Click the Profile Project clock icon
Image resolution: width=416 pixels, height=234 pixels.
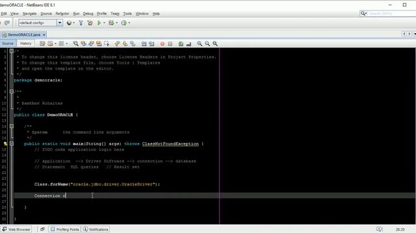[124, 23]
